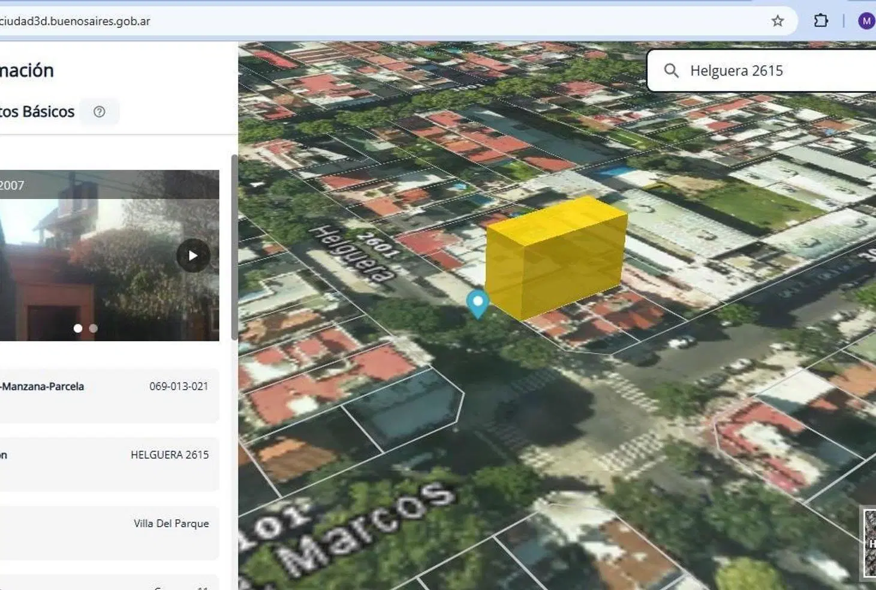The image size is (876, 590).
Task: Select the address text HELGUERA 2615
Action: [x=170, y=455]
